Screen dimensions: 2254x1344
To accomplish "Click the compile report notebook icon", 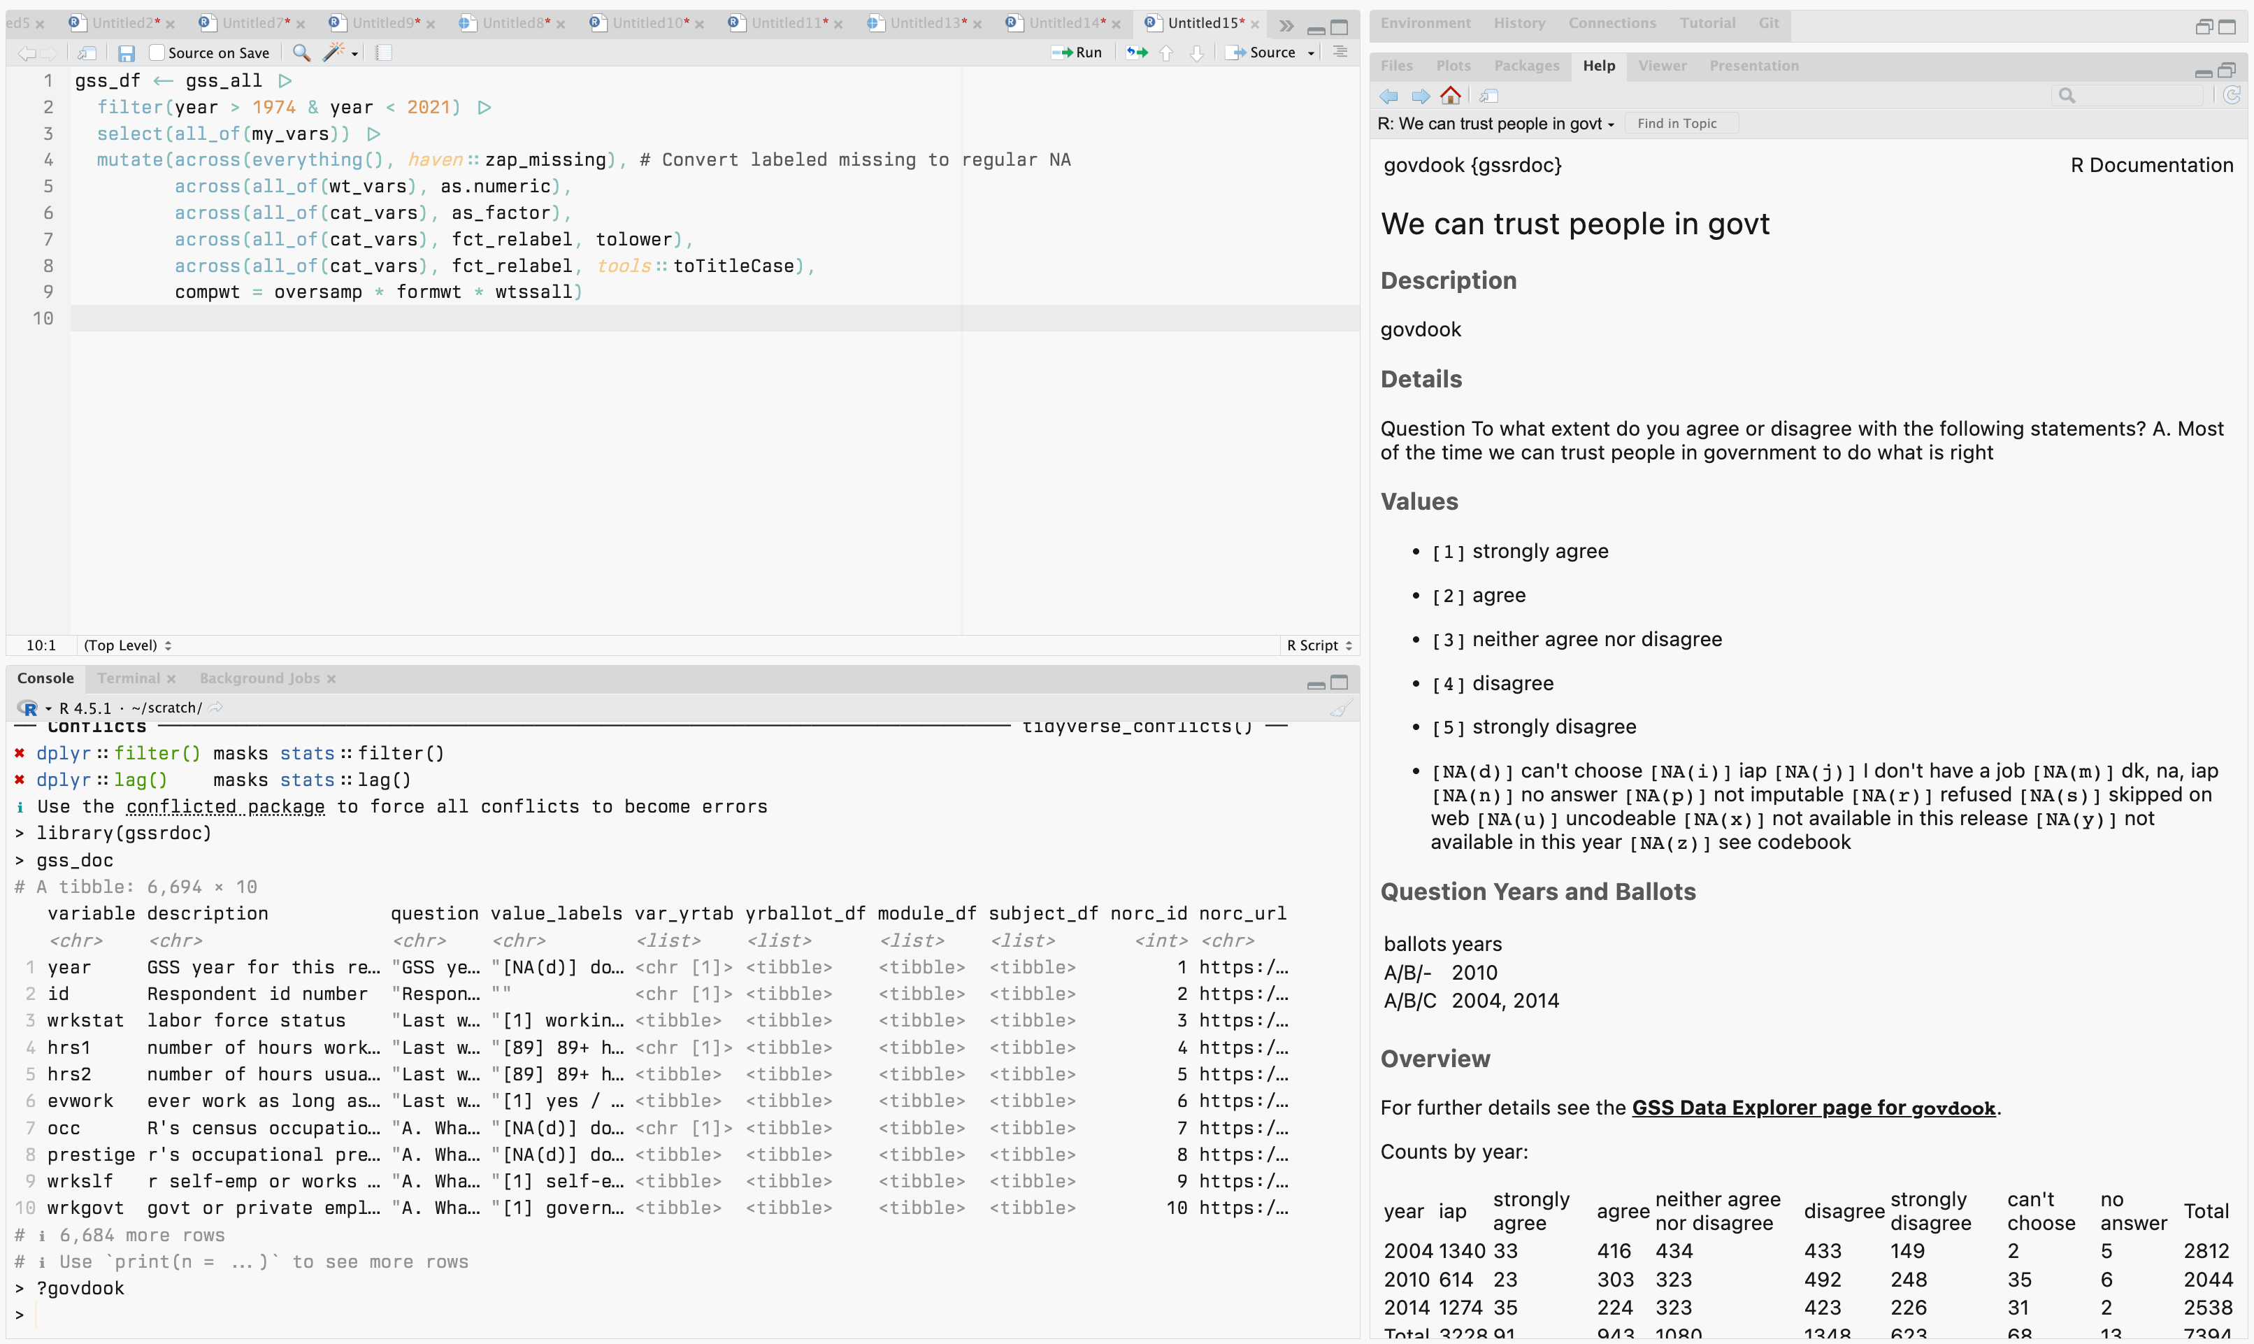I will point(384,53).
